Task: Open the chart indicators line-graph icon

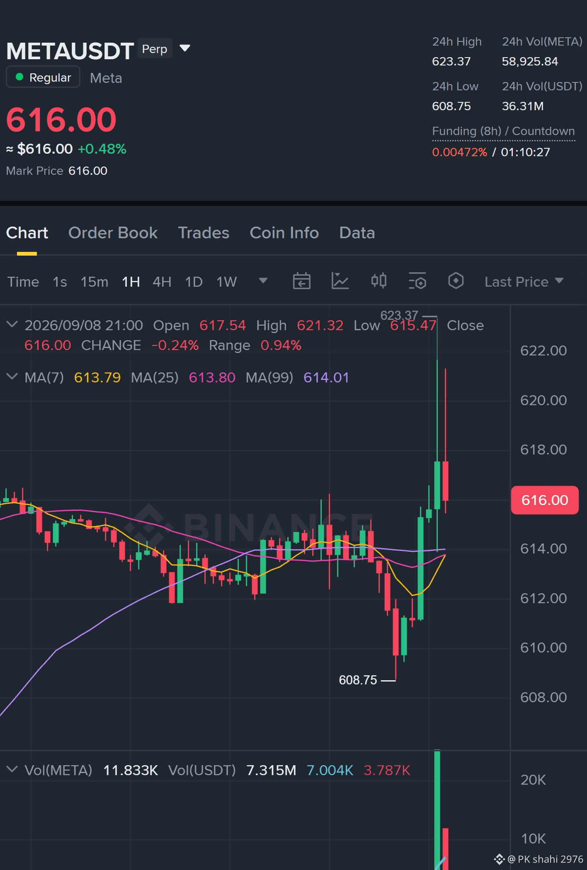Action: [340, 281]
